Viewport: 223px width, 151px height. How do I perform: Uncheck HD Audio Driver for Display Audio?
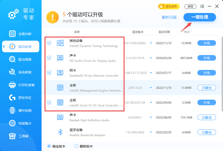coord(49,58)
